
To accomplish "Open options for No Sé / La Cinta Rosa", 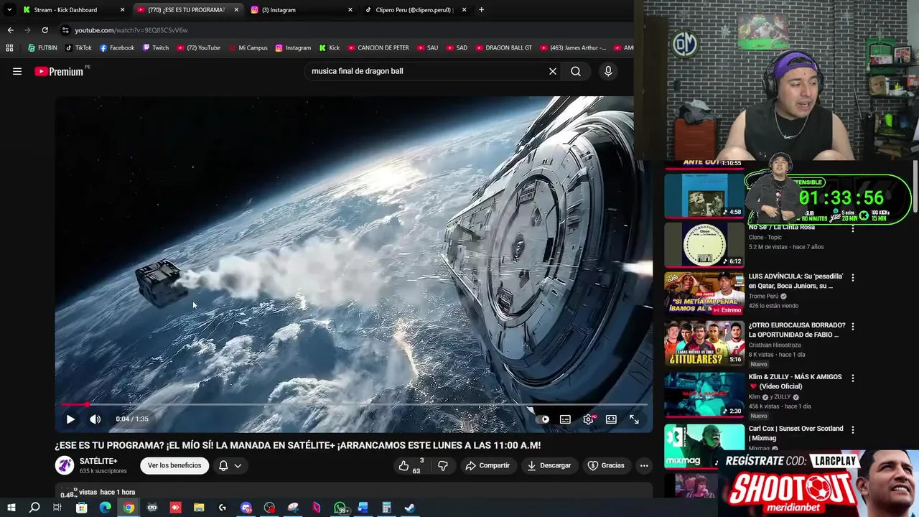I will pyautogui.click(x=853, y=228).
